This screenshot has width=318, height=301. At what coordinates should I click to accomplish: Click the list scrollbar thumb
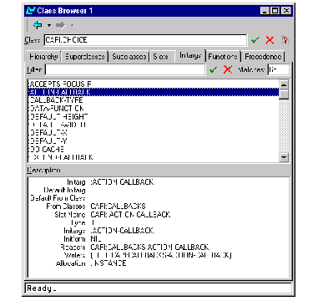coord(284,94)
